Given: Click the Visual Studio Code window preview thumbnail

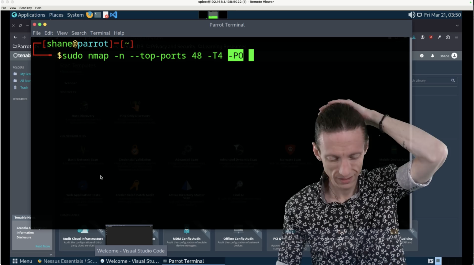Looking at the screenshot, I should click(129, 235).
